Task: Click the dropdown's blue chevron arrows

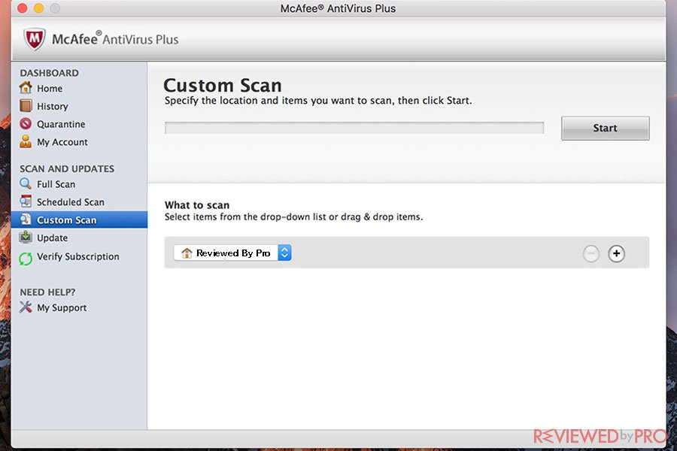Action: 284,253
